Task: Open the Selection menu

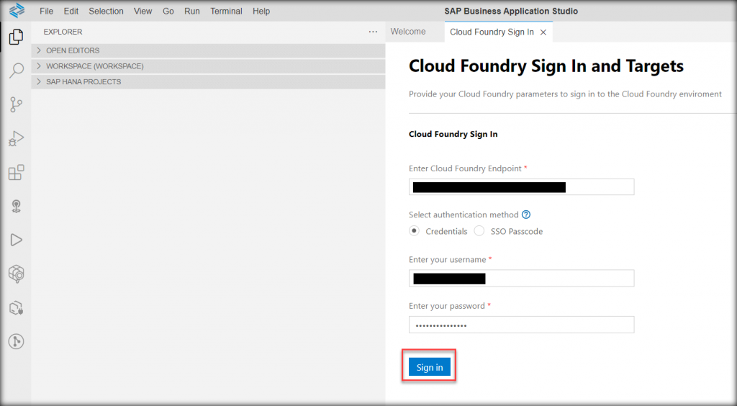Action: coord(107,12)
